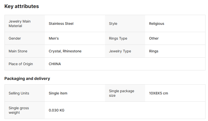Select the Selling Units label
The height and width of the screenshot is (121, 208).
pos(19,93)
